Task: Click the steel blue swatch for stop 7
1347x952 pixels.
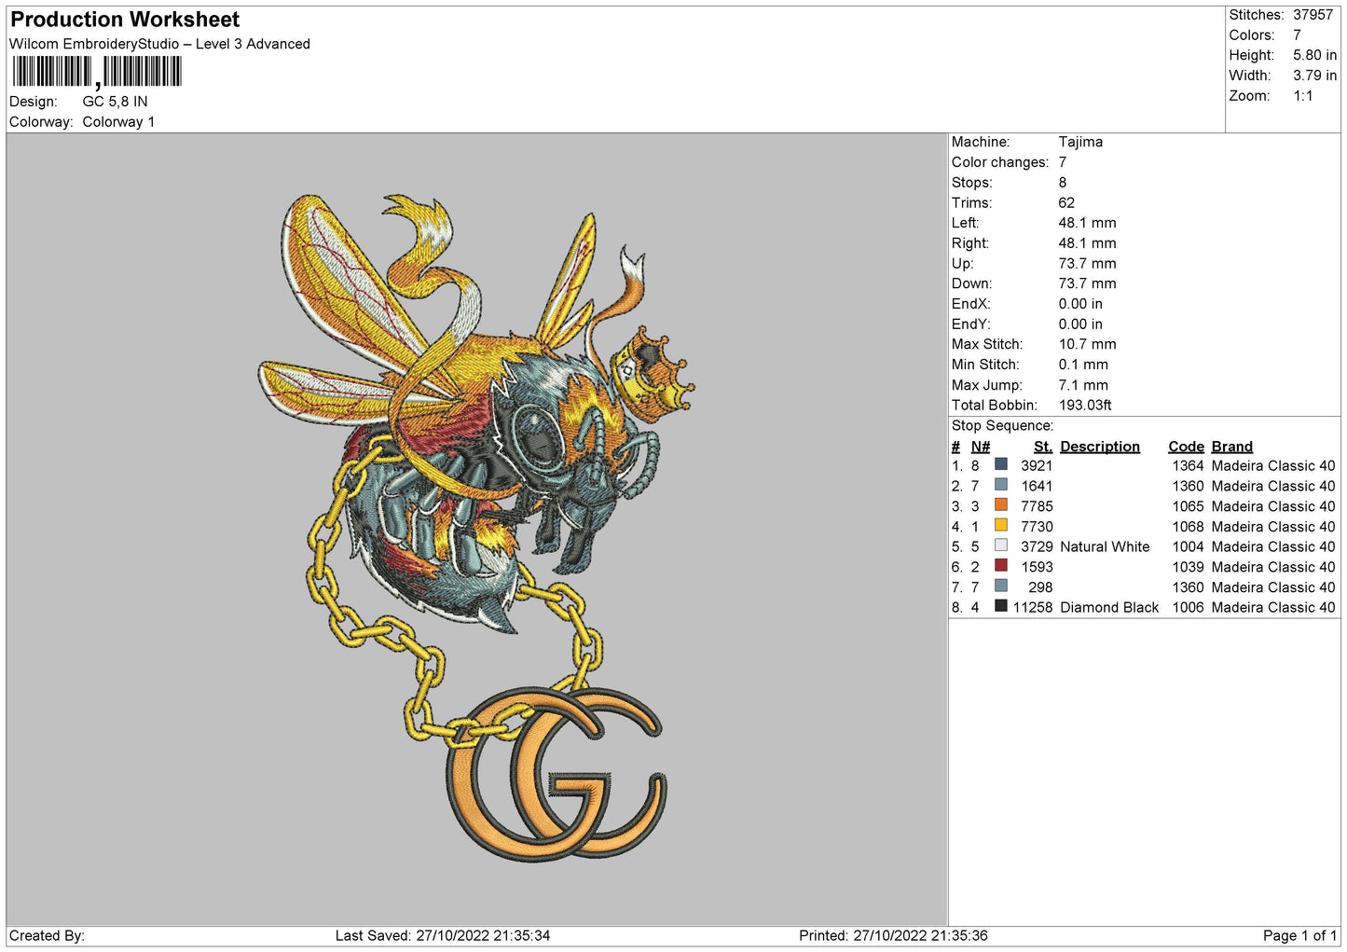Action: click(x=1001, y=586)
